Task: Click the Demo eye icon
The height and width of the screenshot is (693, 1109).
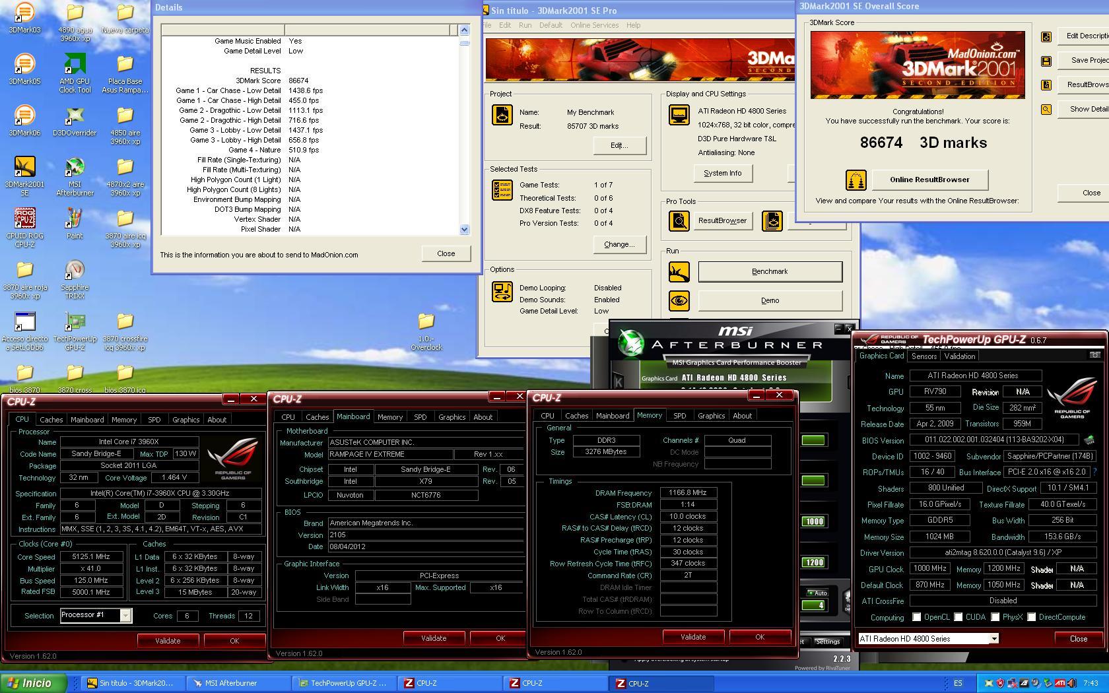Action: [x=679, y=301]
